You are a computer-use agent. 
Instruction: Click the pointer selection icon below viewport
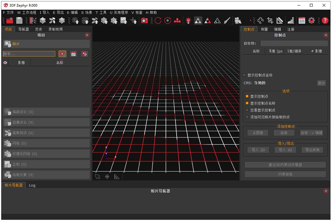[97, 177]
